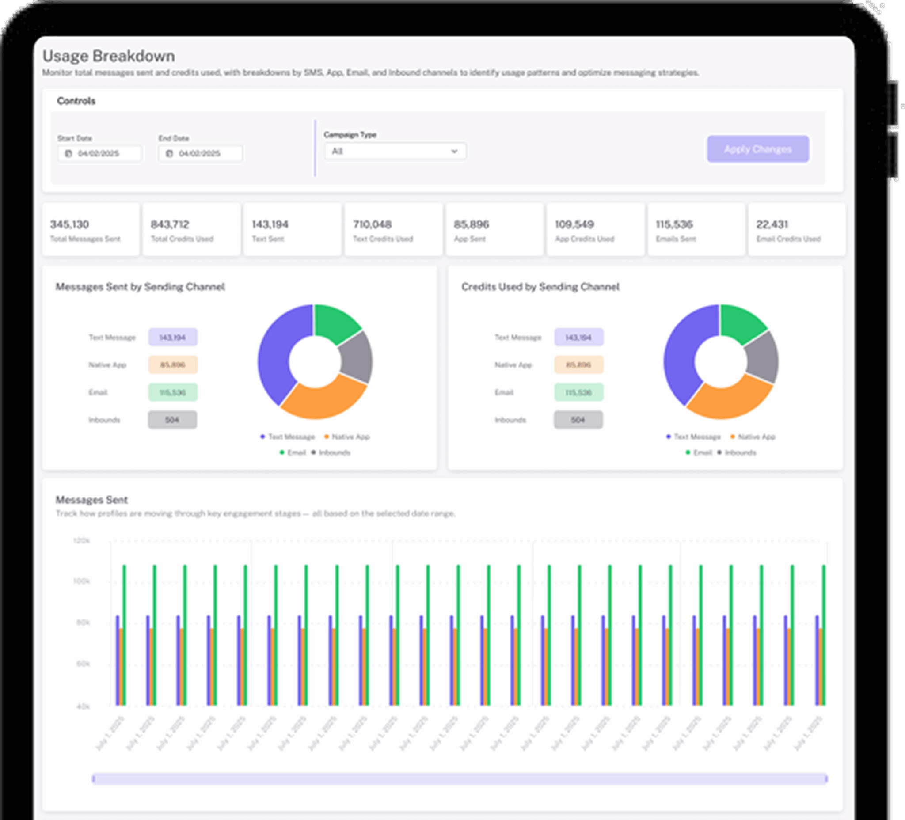Image resolution: width=905 pixels, height=820 pixels.
Task: Toggle Text Message legend in Messages Sent chart
Action: coord(288,437)
